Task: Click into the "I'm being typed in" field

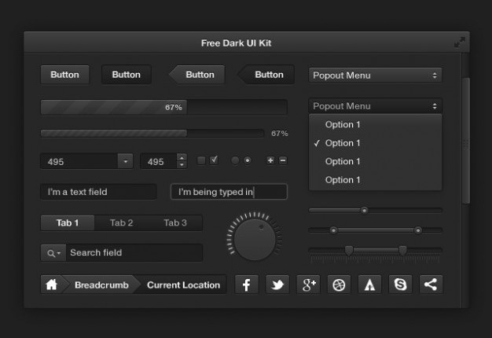Action: coord(229,192)
